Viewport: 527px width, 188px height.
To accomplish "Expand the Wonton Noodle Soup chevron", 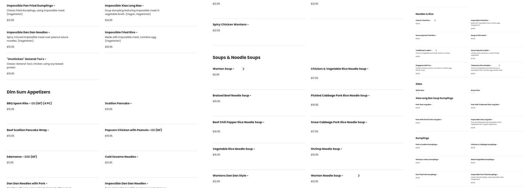I will pyautogui.click(x=359, y=176).
